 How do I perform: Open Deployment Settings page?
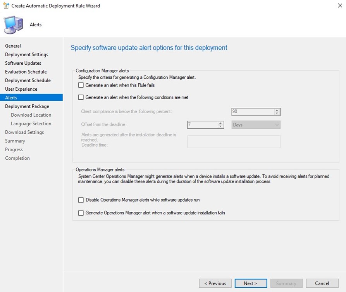click(27, 54)
